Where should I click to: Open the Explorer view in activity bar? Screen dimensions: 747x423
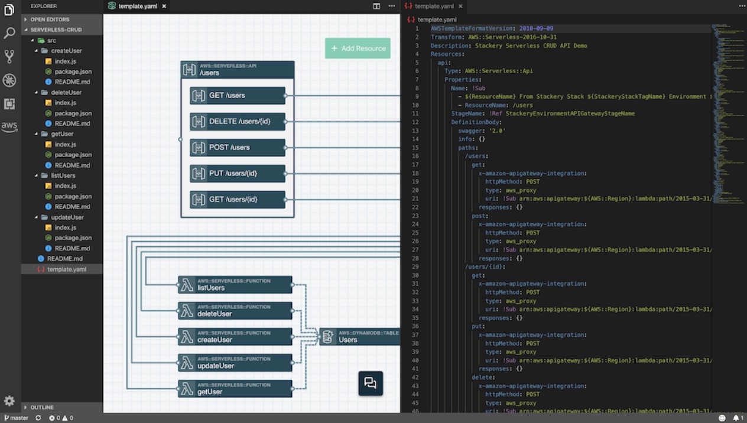(x=9, y=9)
